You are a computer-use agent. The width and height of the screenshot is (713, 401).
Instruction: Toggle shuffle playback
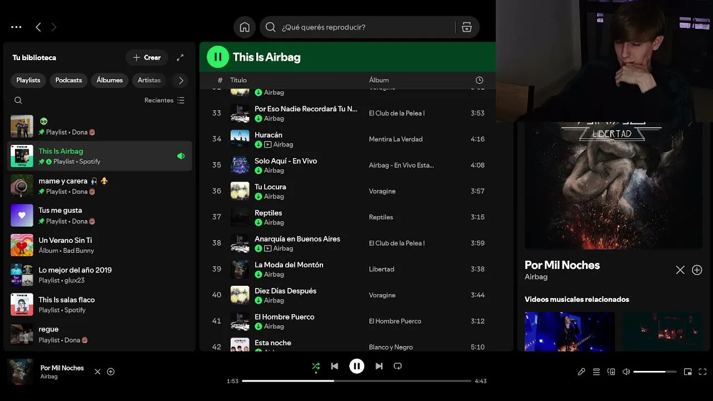click(x=316, y=366)
